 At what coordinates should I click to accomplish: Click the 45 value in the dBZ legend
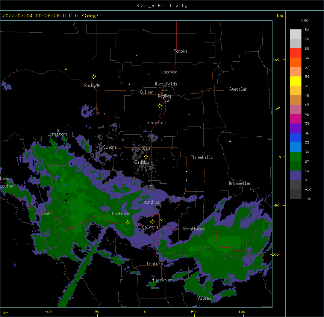tap(307, 105)
